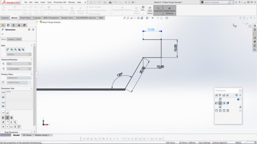Select center justify dimension text

tap(7, 118)
